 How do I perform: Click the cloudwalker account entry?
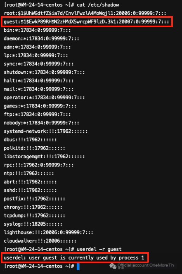point(40,241)
